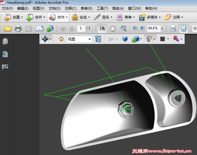Expand the cross section dropdown arrow
Viewport: 197px width, 155px height.
(182, 39)
